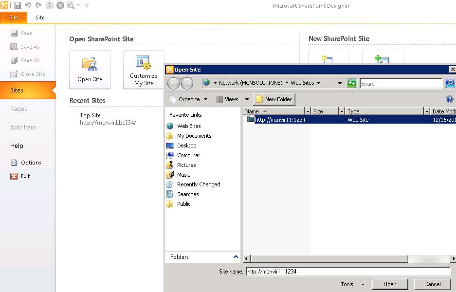Select the Pages backstage tab
The width and height of the screenshot is (456, 292).
18,109
